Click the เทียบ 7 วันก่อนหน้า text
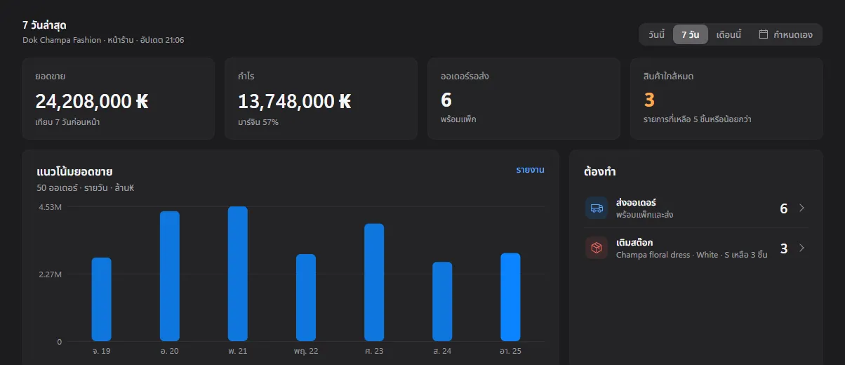 click(x=68, y=122)
